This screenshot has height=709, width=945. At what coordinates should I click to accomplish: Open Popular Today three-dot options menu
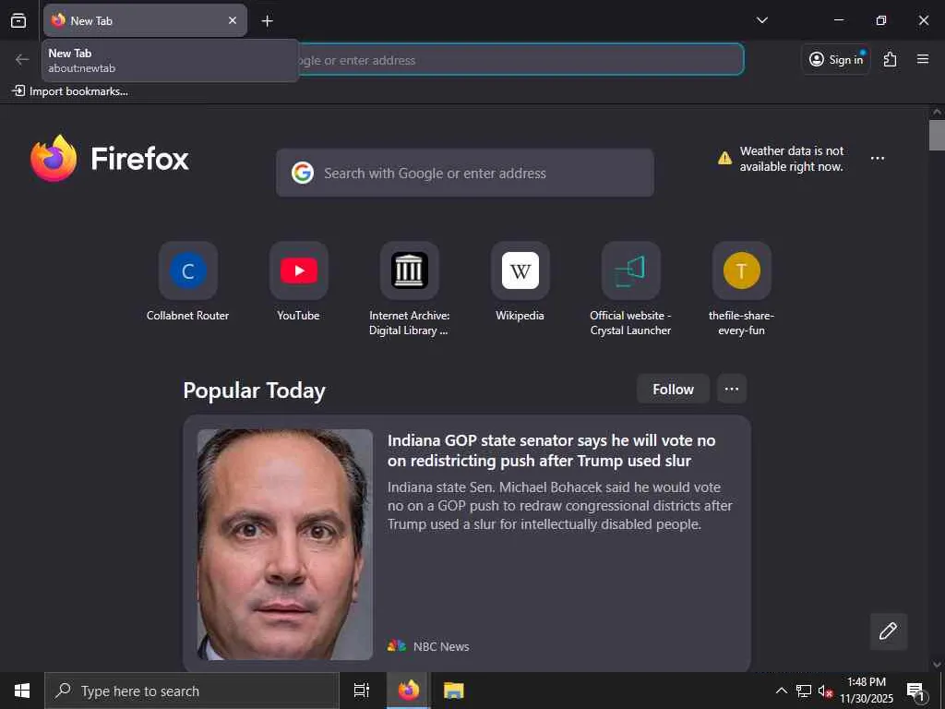(x=732, y=389)
